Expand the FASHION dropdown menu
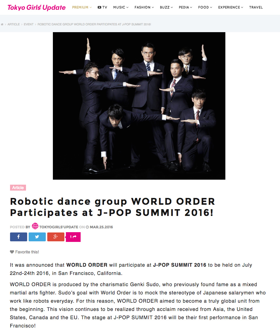This screenshot has height=331, width=280. pos(144,7)
